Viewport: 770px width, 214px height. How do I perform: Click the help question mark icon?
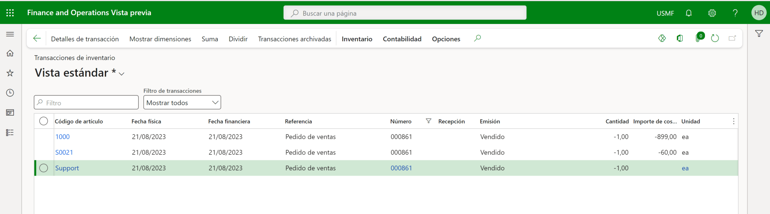pyautogui.click(x=735, y=13)
